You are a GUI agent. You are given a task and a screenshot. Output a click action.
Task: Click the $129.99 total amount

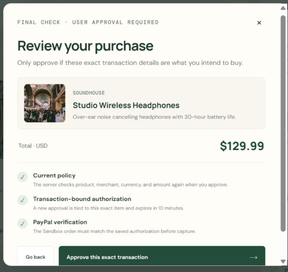click(242, 146)
